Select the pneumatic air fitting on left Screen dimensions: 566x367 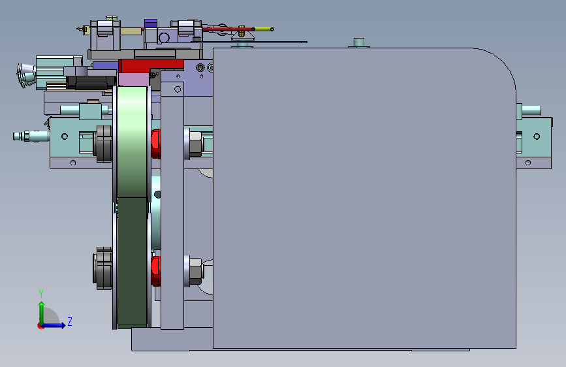(x=30, y=136)
